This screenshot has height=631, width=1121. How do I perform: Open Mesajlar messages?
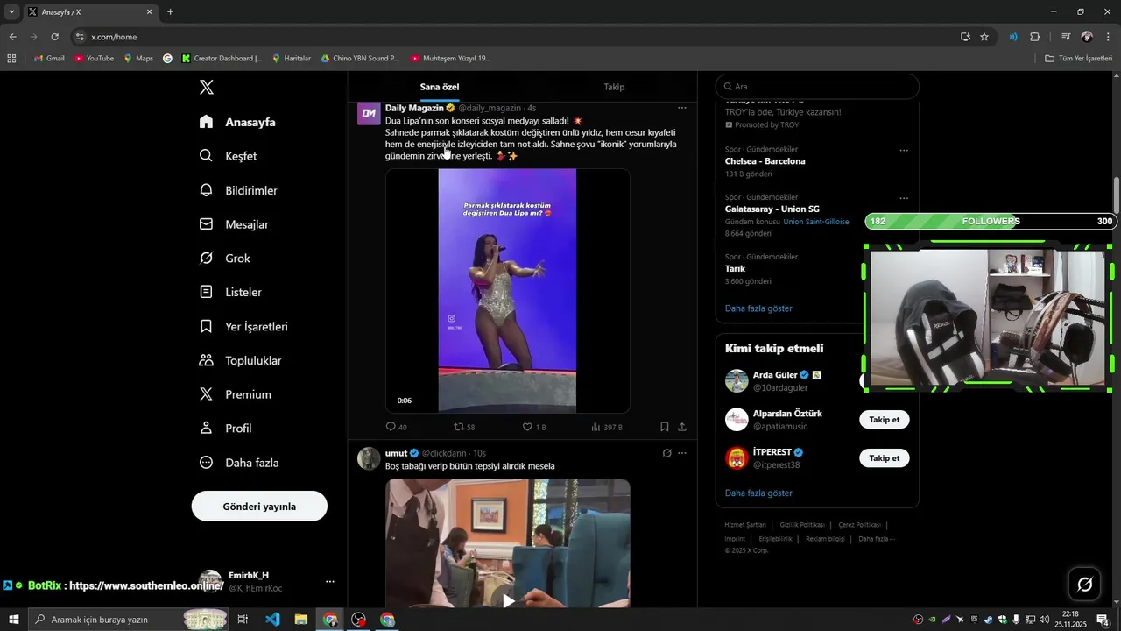[234, 224]
